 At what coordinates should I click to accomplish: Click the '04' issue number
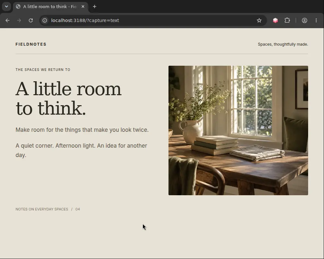[78, 209]
